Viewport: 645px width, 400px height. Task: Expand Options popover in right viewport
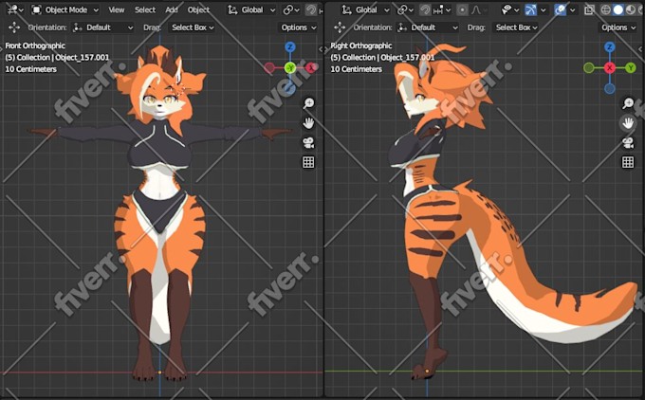[618, 27]
